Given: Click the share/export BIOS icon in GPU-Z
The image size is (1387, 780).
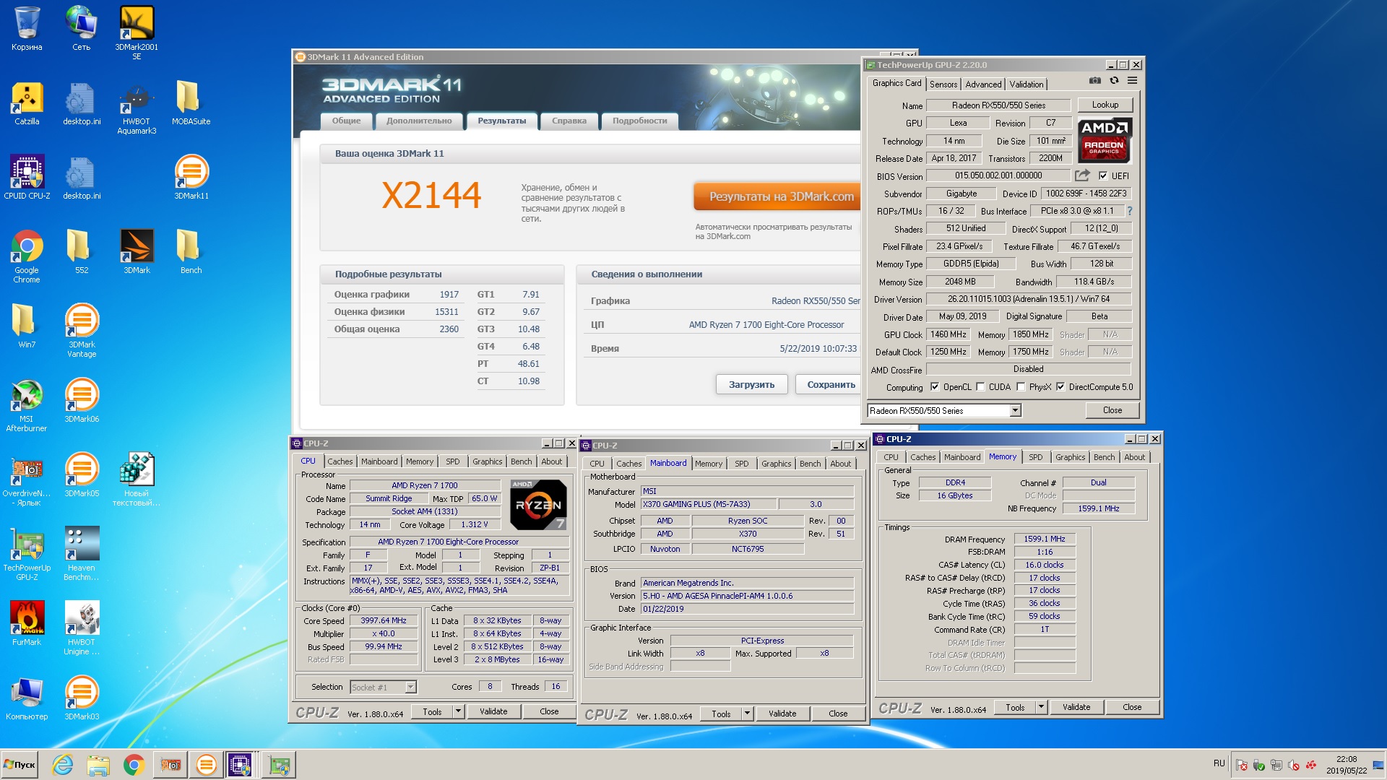Looking at the screenshot, I should point(1082,175).
